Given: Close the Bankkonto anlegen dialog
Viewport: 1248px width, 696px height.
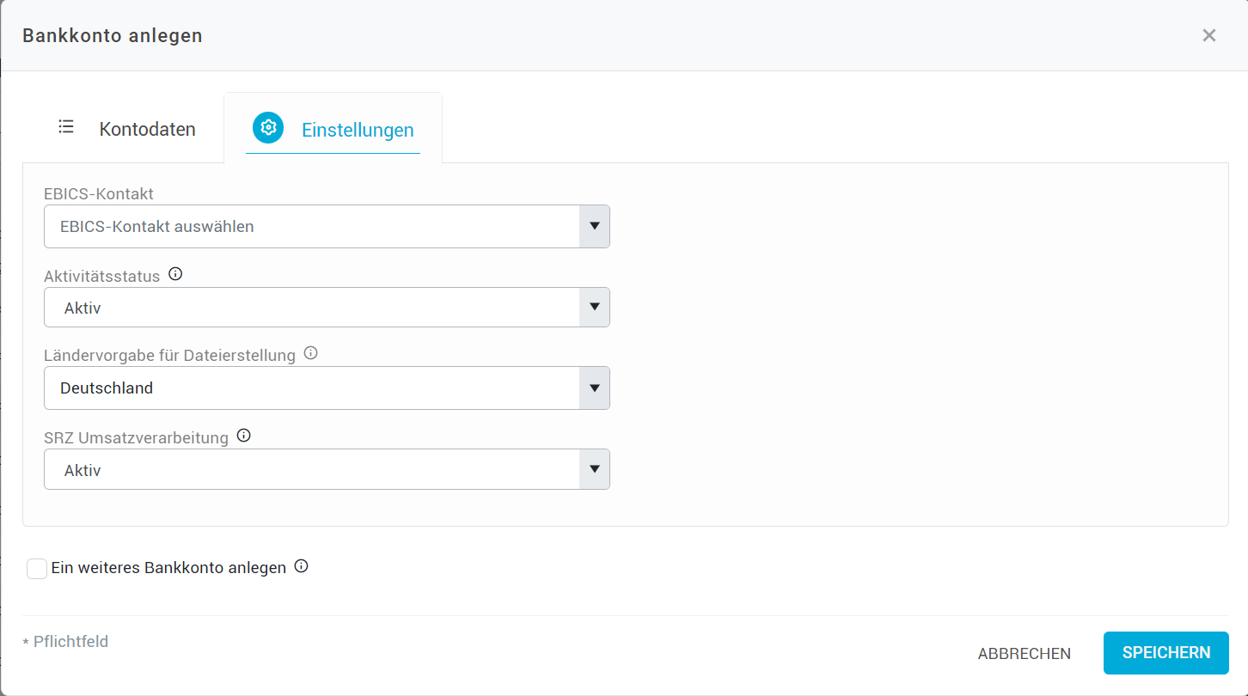Looking at the screenshot, I should (x=1209, y=35).
